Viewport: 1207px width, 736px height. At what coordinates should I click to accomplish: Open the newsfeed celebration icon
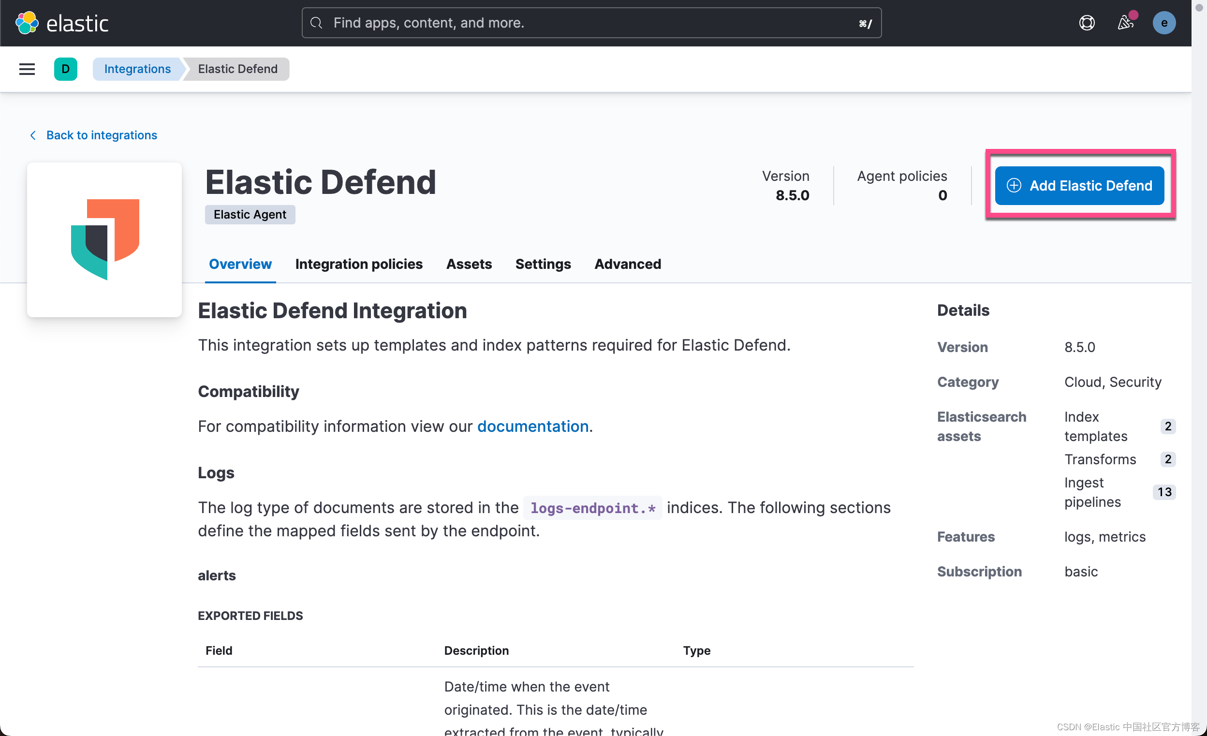[1125, 23]
